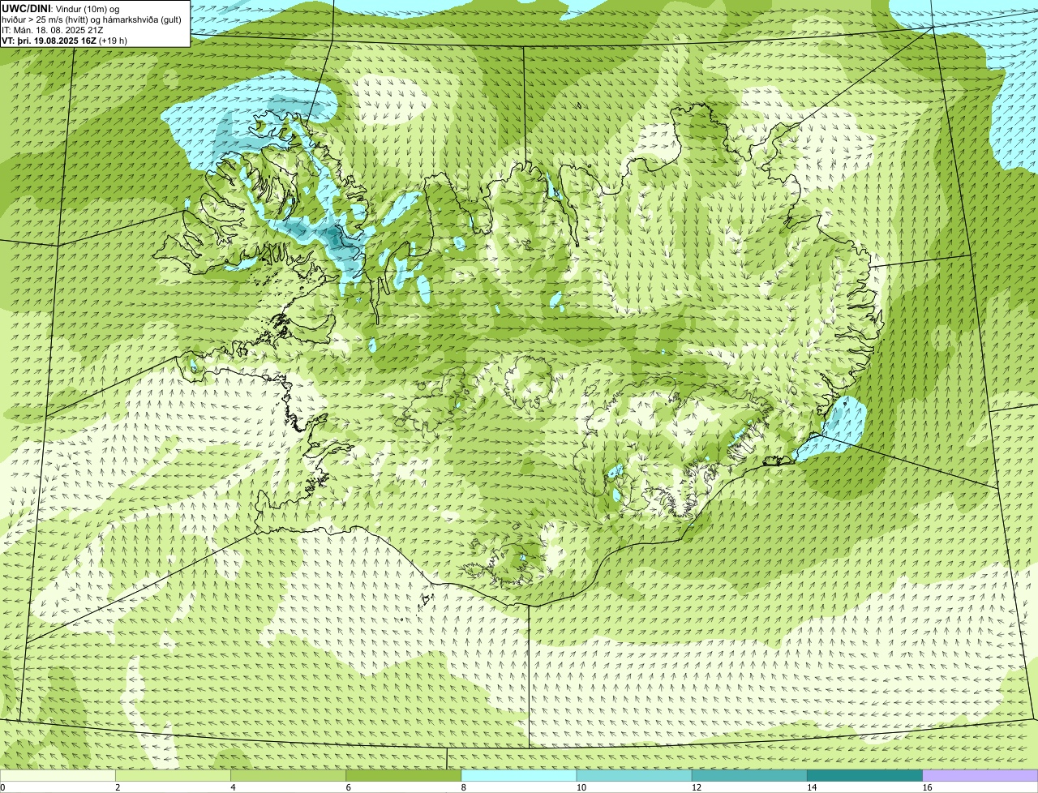
Task: Click the legend label "8"
Action: tap(463, 787)
